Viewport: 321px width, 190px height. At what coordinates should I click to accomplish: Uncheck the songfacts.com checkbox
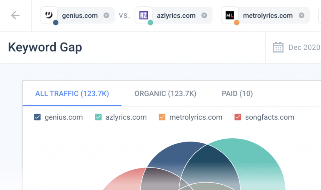[238, 117]
